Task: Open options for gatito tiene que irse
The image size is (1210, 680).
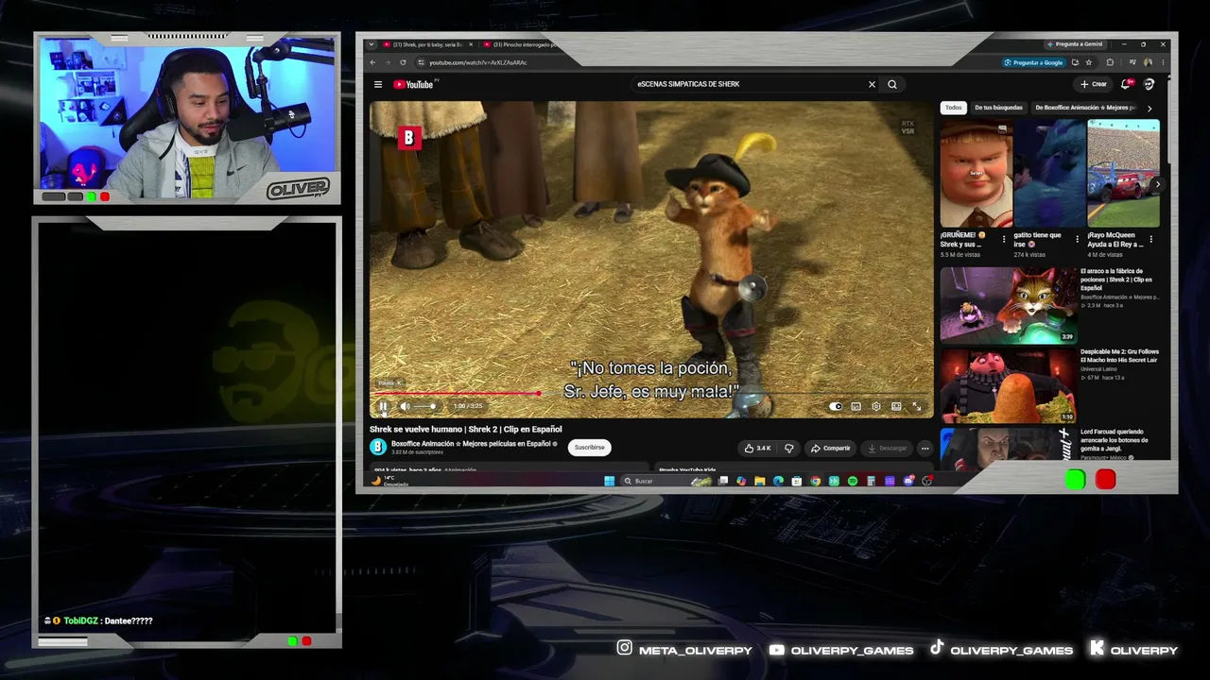Action: coord(1078,239)
